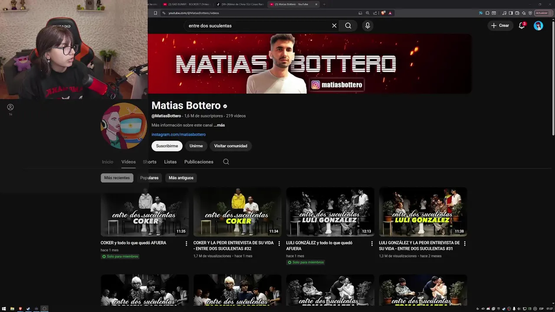Open the Inicio channel tab

pyautogui.click(x=108, y=162)
